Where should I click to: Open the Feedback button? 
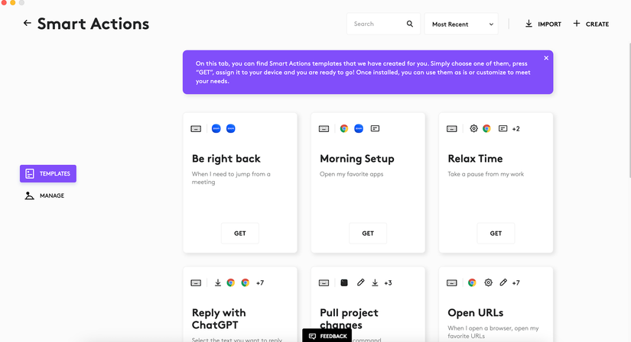(x=327, y=336)
